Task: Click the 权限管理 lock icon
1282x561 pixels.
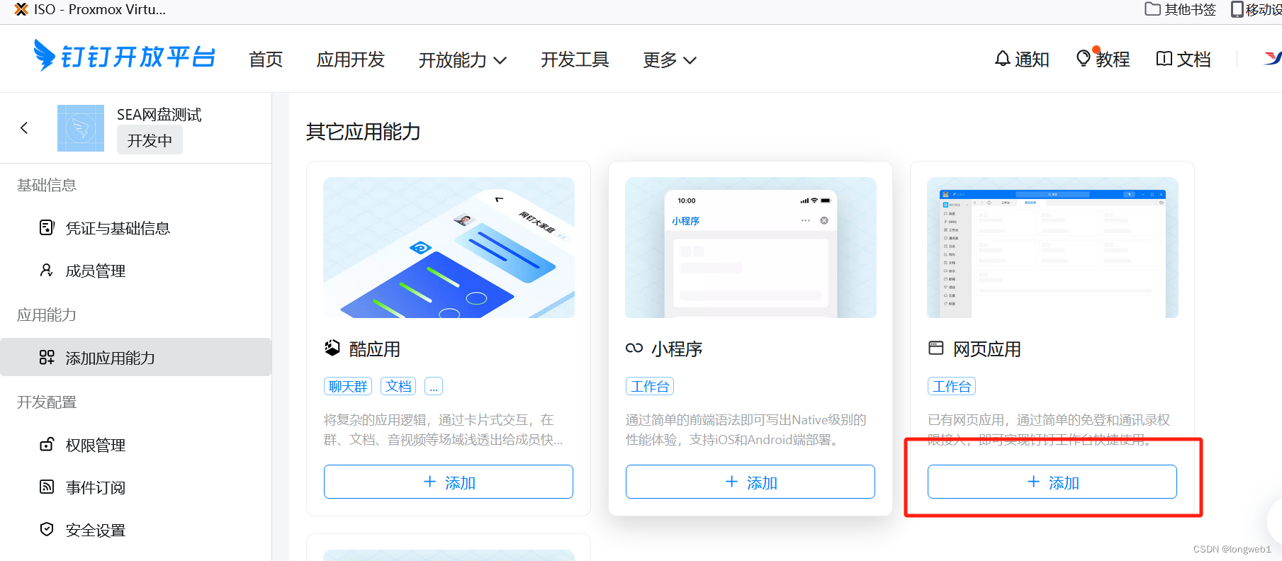Action: [47, 444]
